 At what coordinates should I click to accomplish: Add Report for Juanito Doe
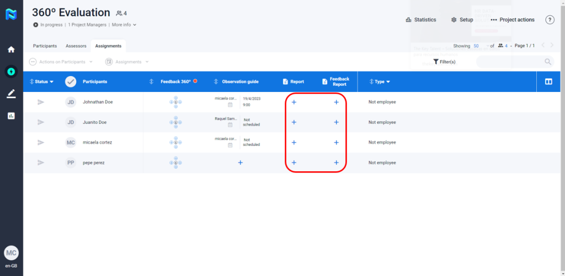tap(294, 122)
